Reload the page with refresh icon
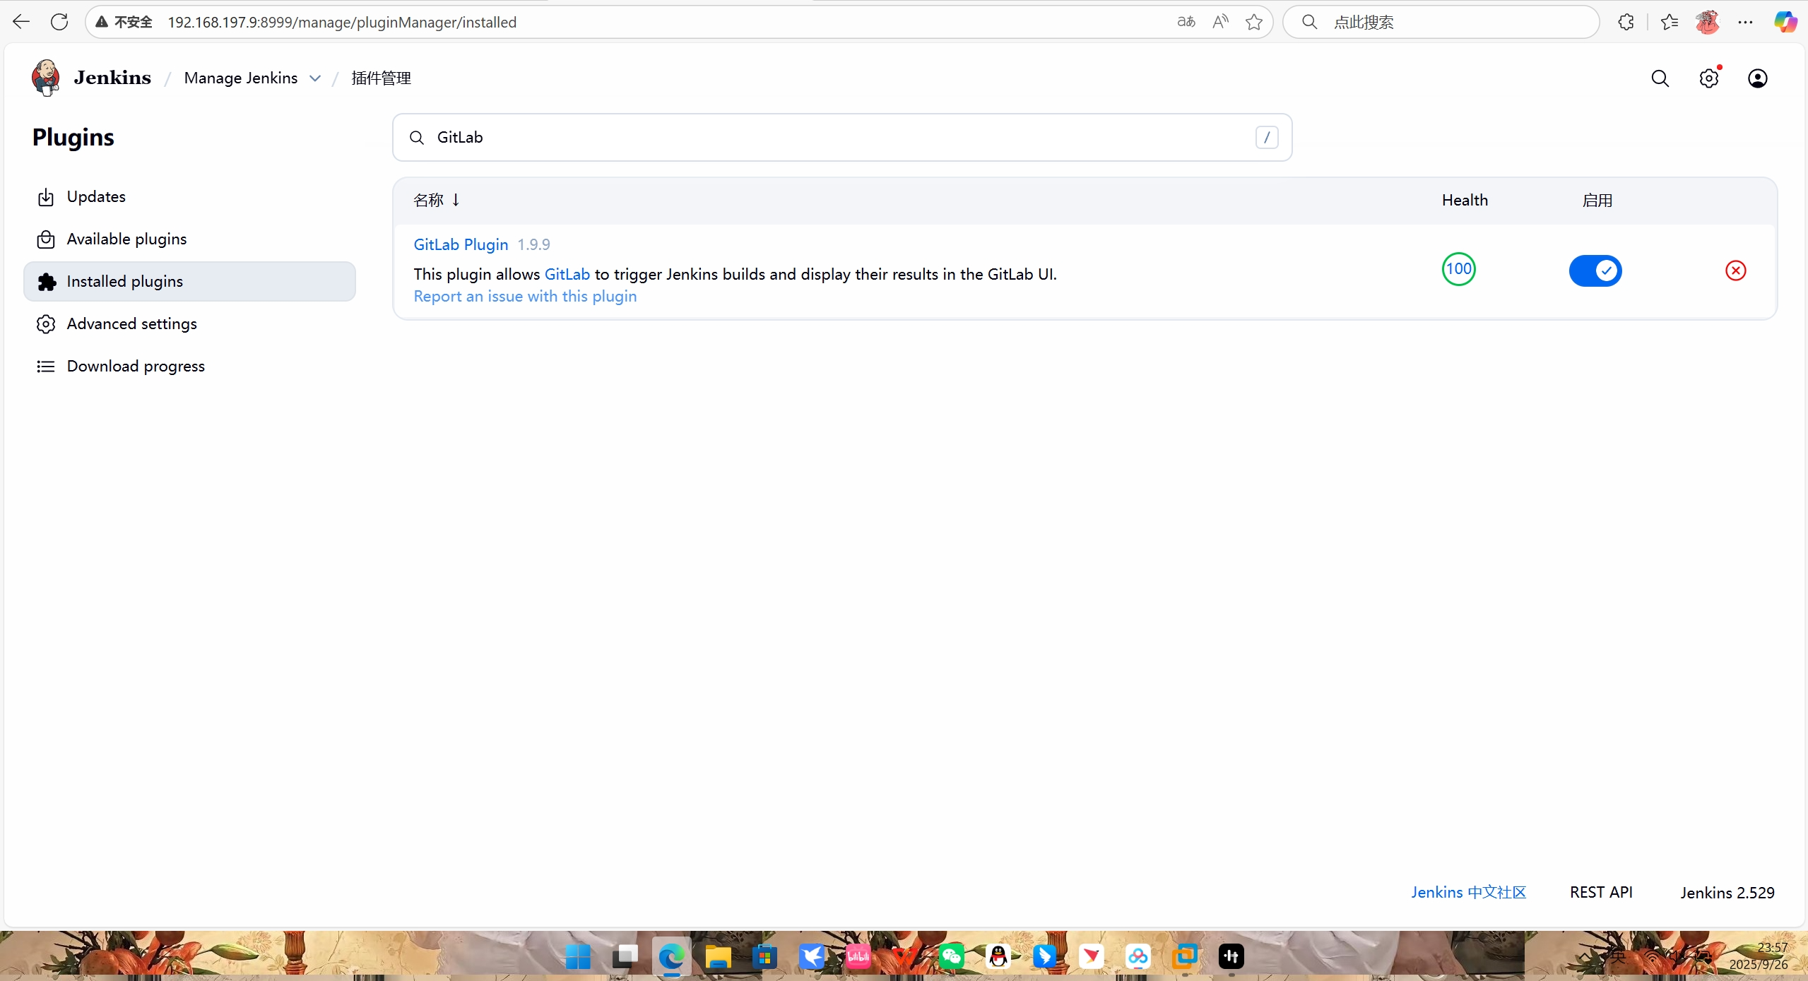 [59, 22]
